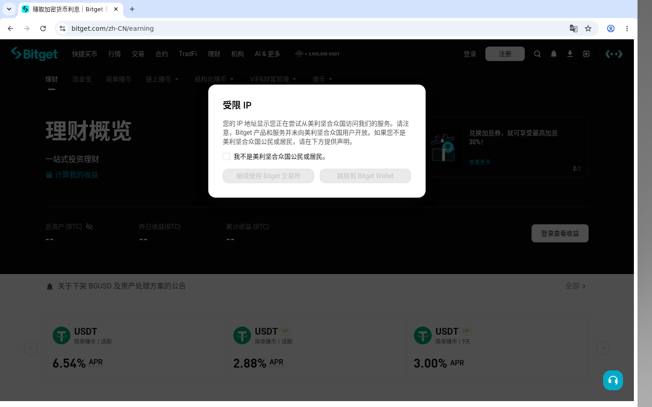
Task: Click 登录查看收益 button
Action: click(560, 233)
